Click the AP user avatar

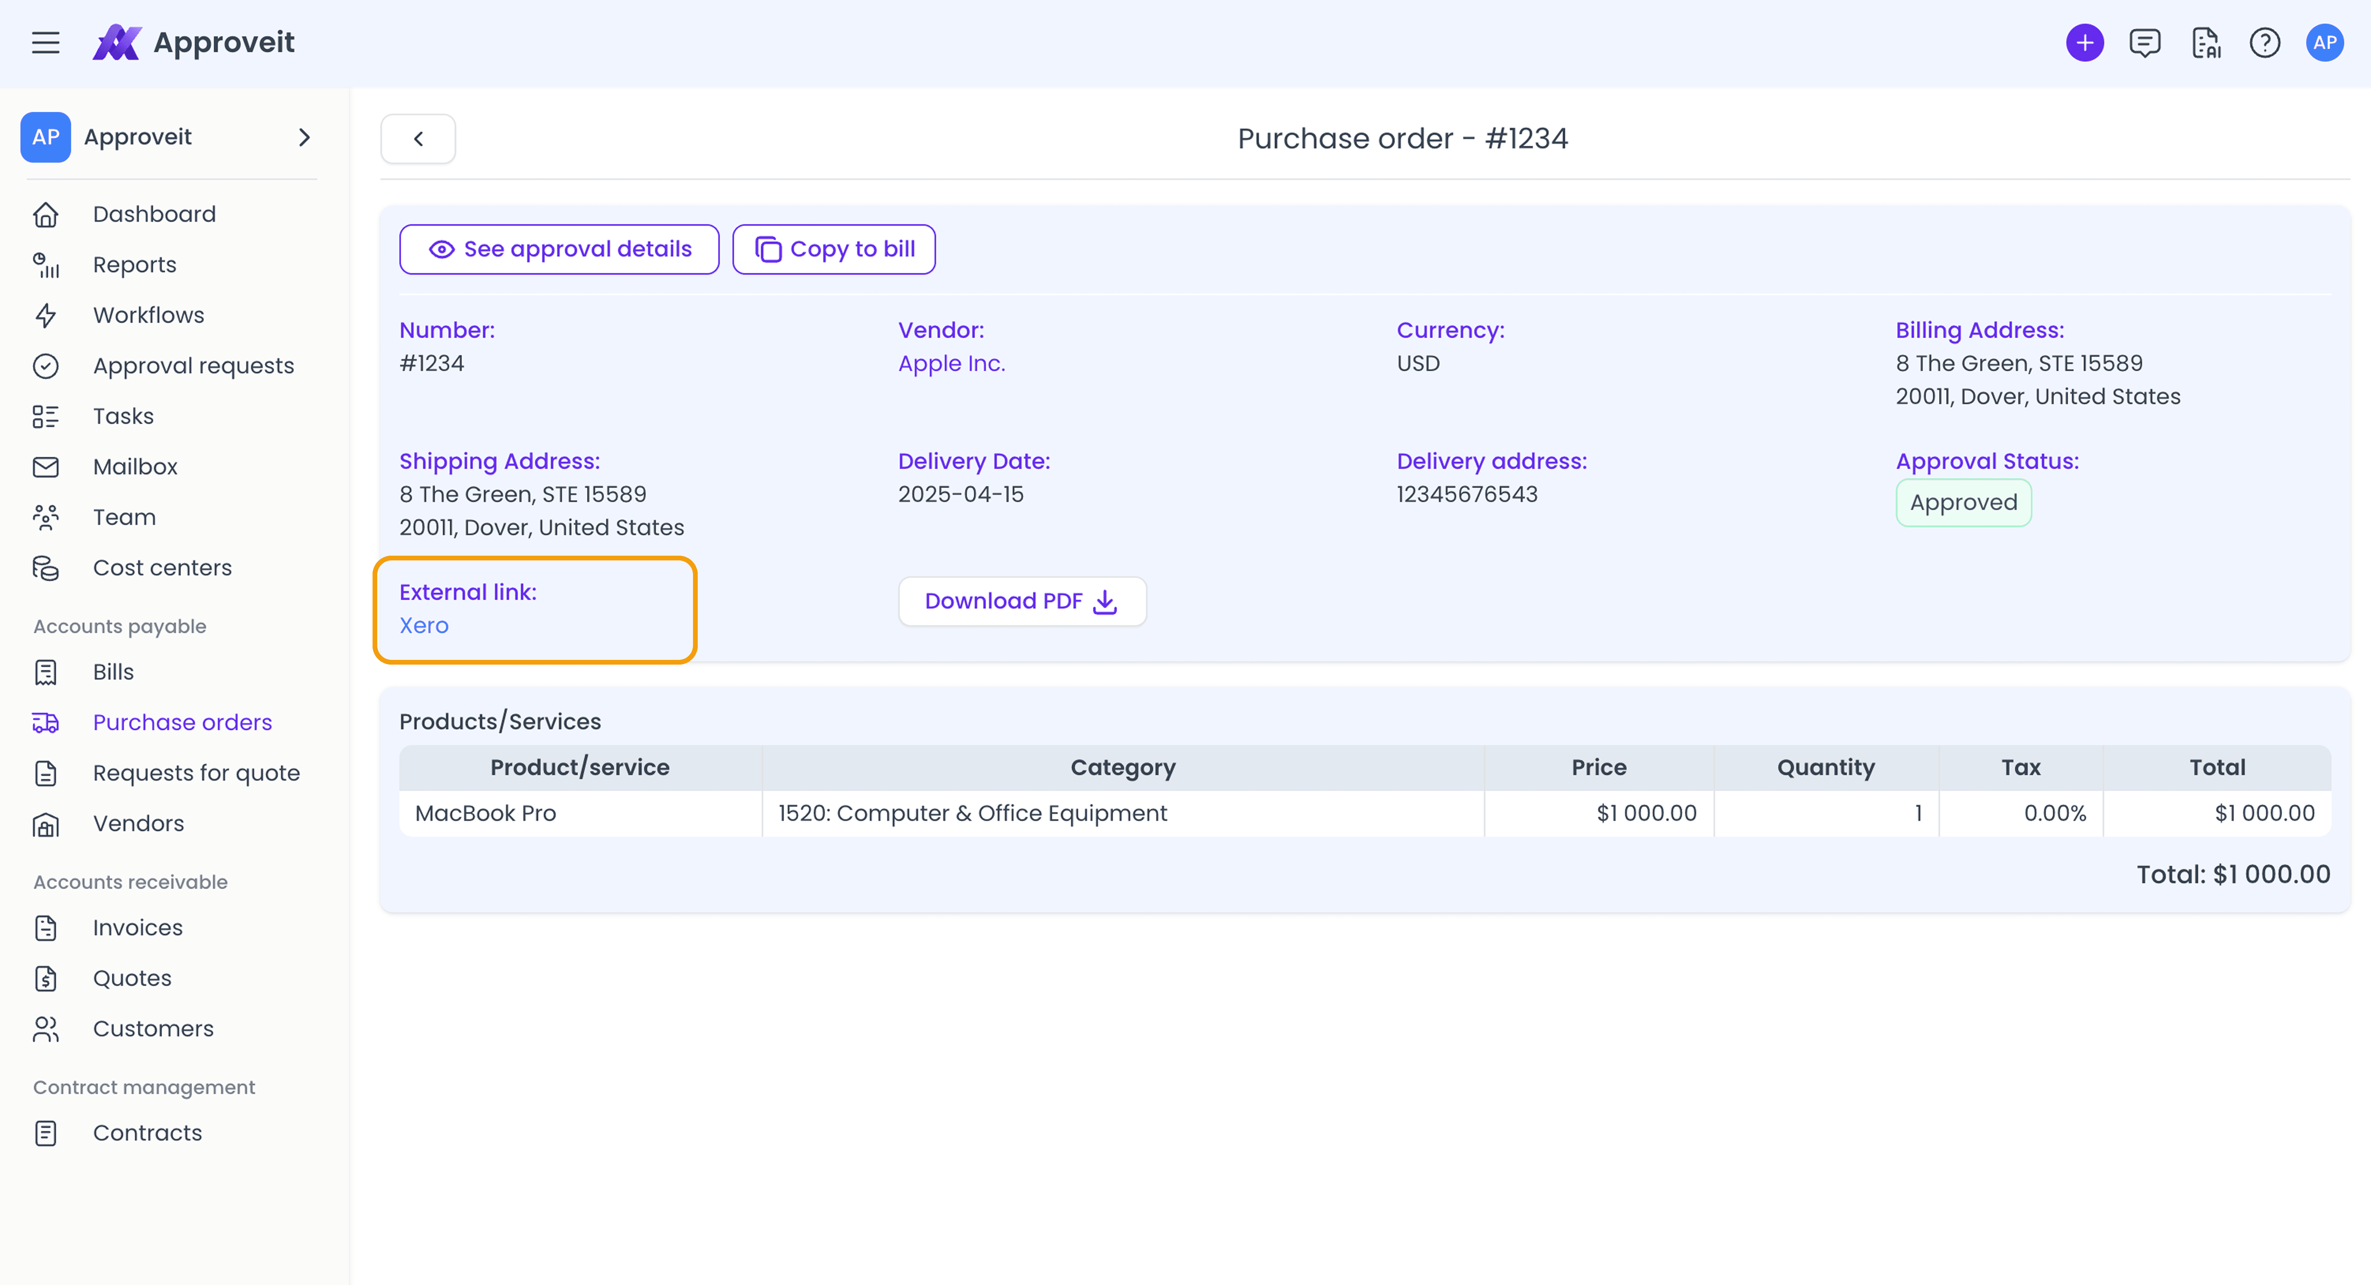point(2324,42)
